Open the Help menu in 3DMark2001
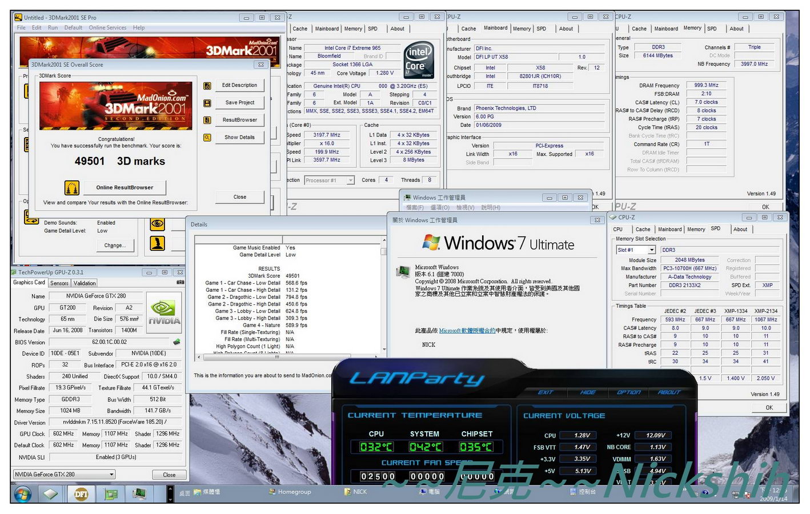This screenshot has height=514, width=810. (x=139, y=27)
